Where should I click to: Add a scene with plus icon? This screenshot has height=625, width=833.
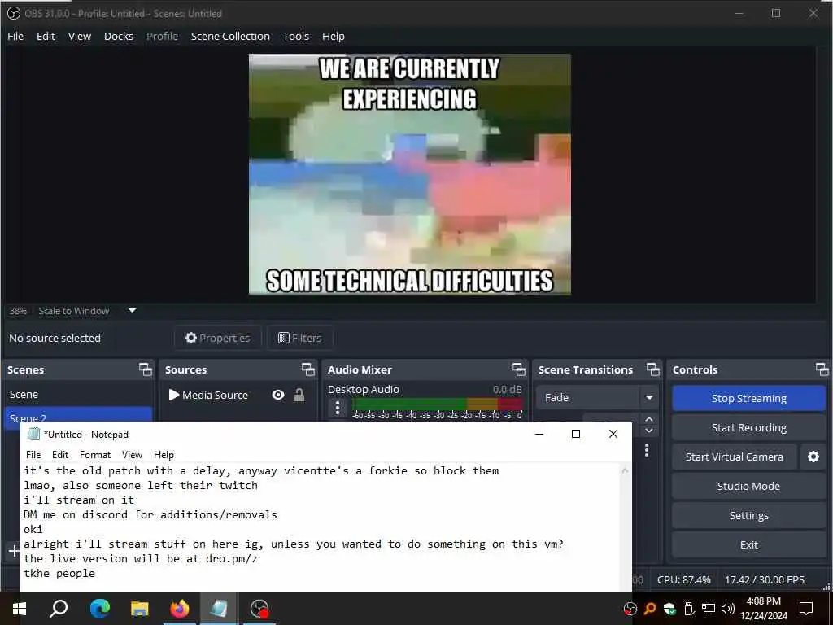[15, 551]
